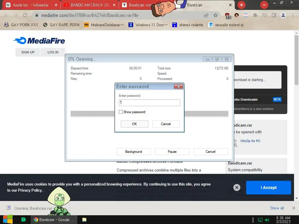This screenshot has width=299, height=224.
Task: Go back using the browser back arrow
Action: click(6, 15)
